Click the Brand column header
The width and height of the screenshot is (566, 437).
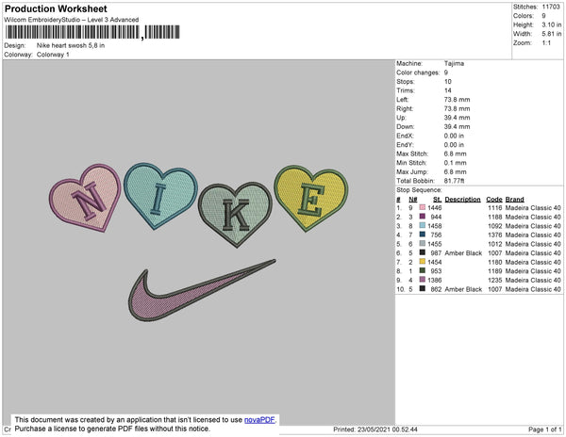coord(515,200)
